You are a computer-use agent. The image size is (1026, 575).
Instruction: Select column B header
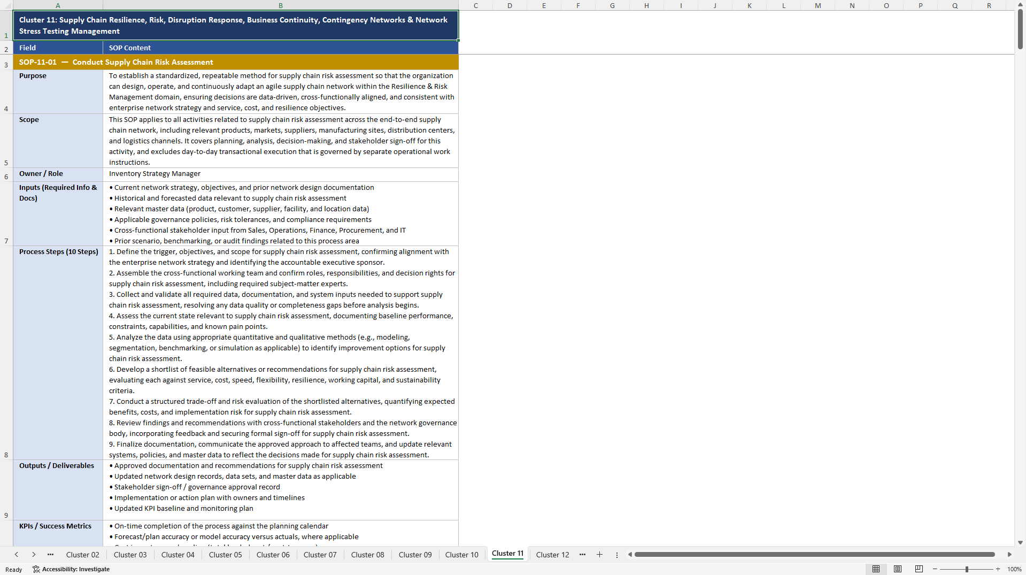click(281, 5)
